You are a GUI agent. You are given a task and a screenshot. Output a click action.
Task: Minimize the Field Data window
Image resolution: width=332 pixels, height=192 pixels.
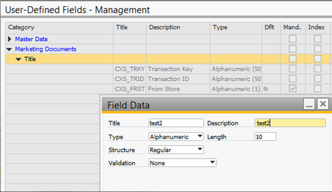click(309, 104)
